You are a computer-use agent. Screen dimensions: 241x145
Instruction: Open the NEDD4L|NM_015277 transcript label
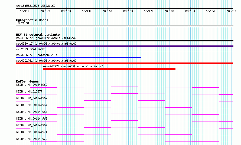pos(29,91)
